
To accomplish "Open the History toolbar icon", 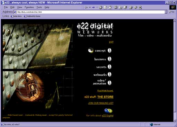I will pyautogui.click(x=125, y=8).
